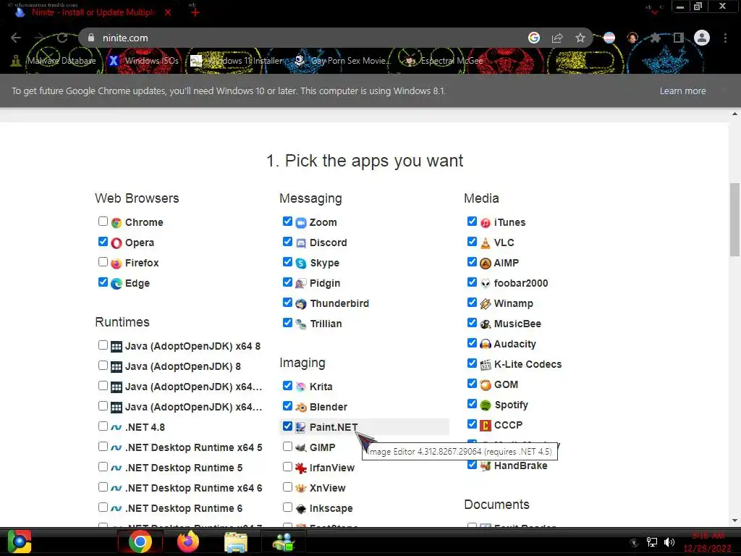Reload the page

point(62,38)
